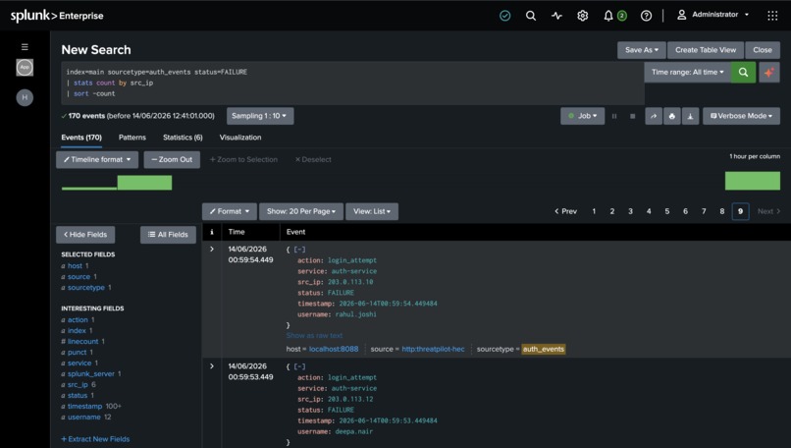Viewport: 791px width, 448px height.
Task: Open the Format dropdown
Action: point(230,211)
